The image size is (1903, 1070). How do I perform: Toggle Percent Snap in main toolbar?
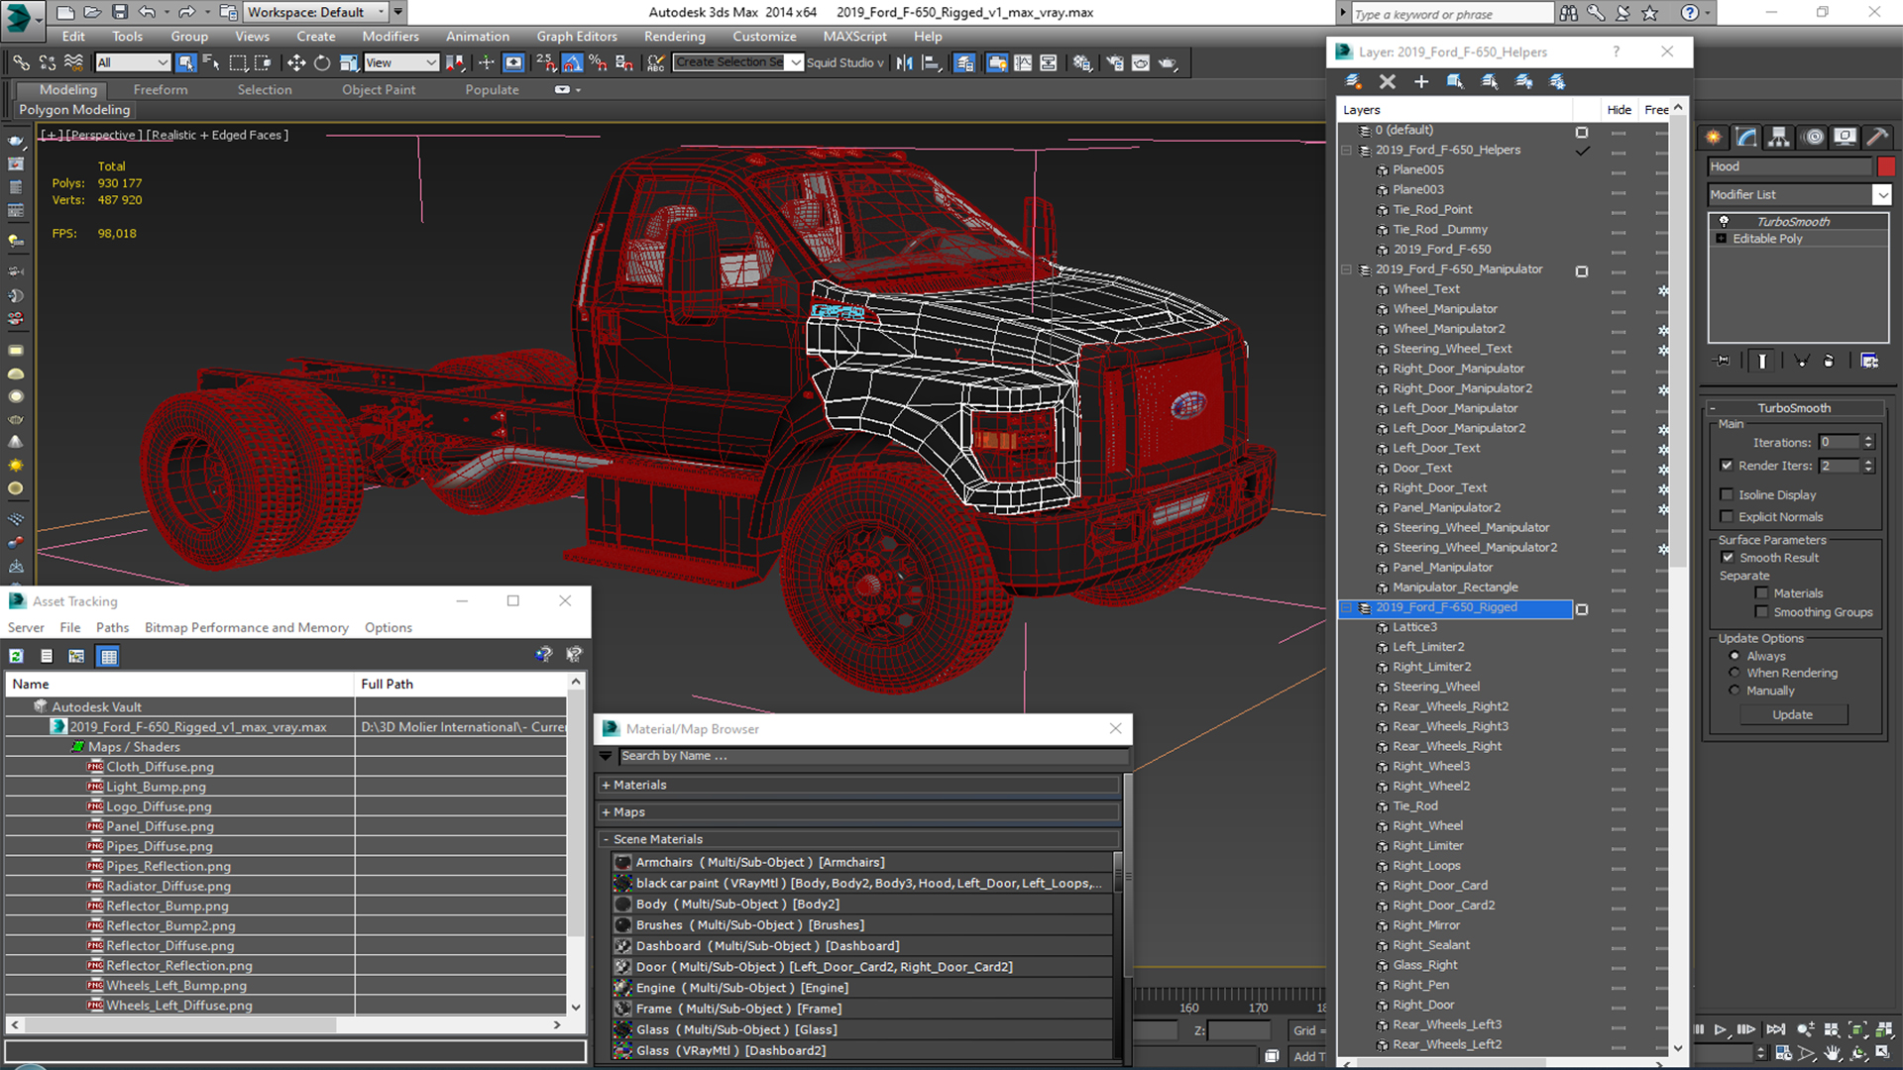pos(598,62)
